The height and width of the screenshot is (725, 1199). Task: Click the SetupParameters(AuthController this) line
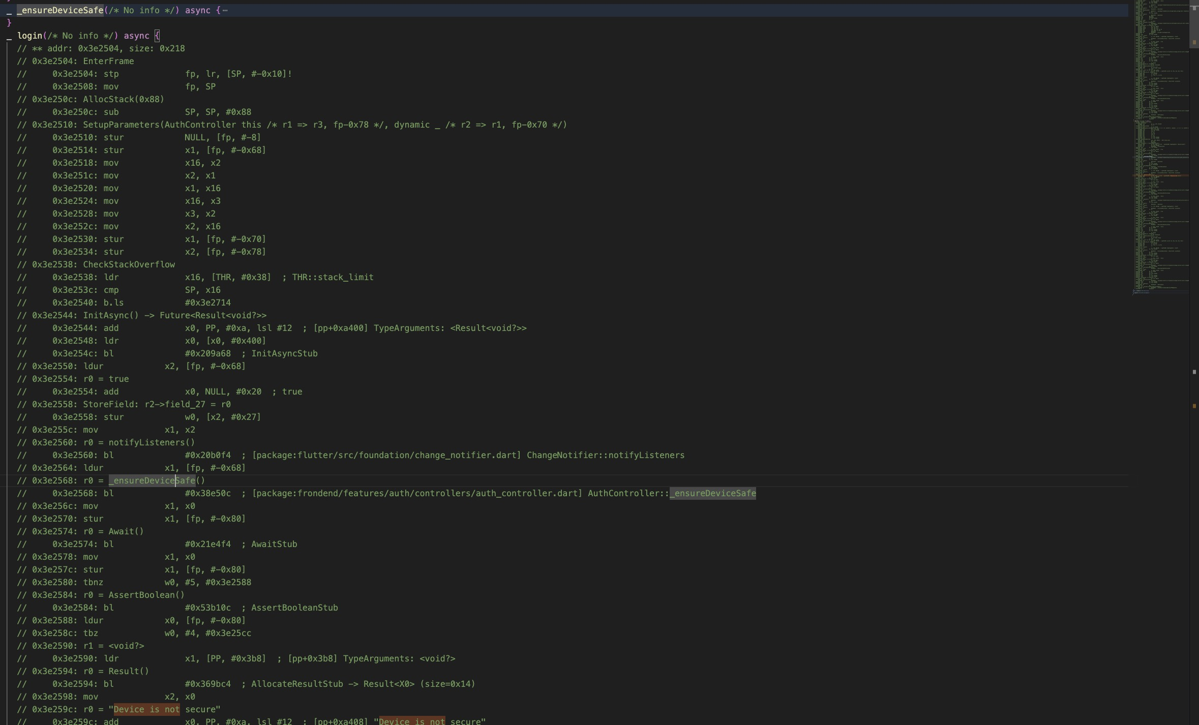tap(292, 125)
